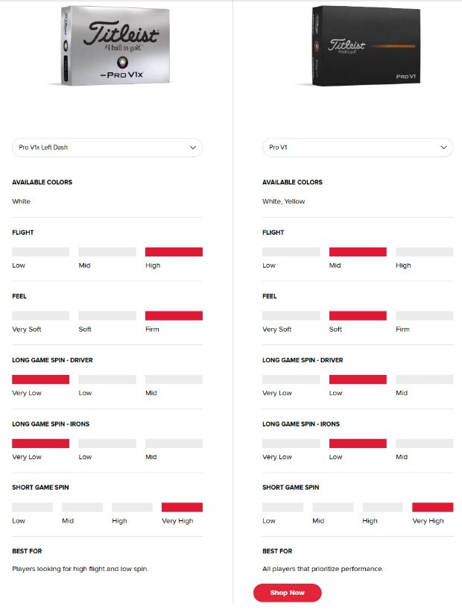Select Left Dash's red Very Low irons spin bar
462x615 pixels.
40,444
